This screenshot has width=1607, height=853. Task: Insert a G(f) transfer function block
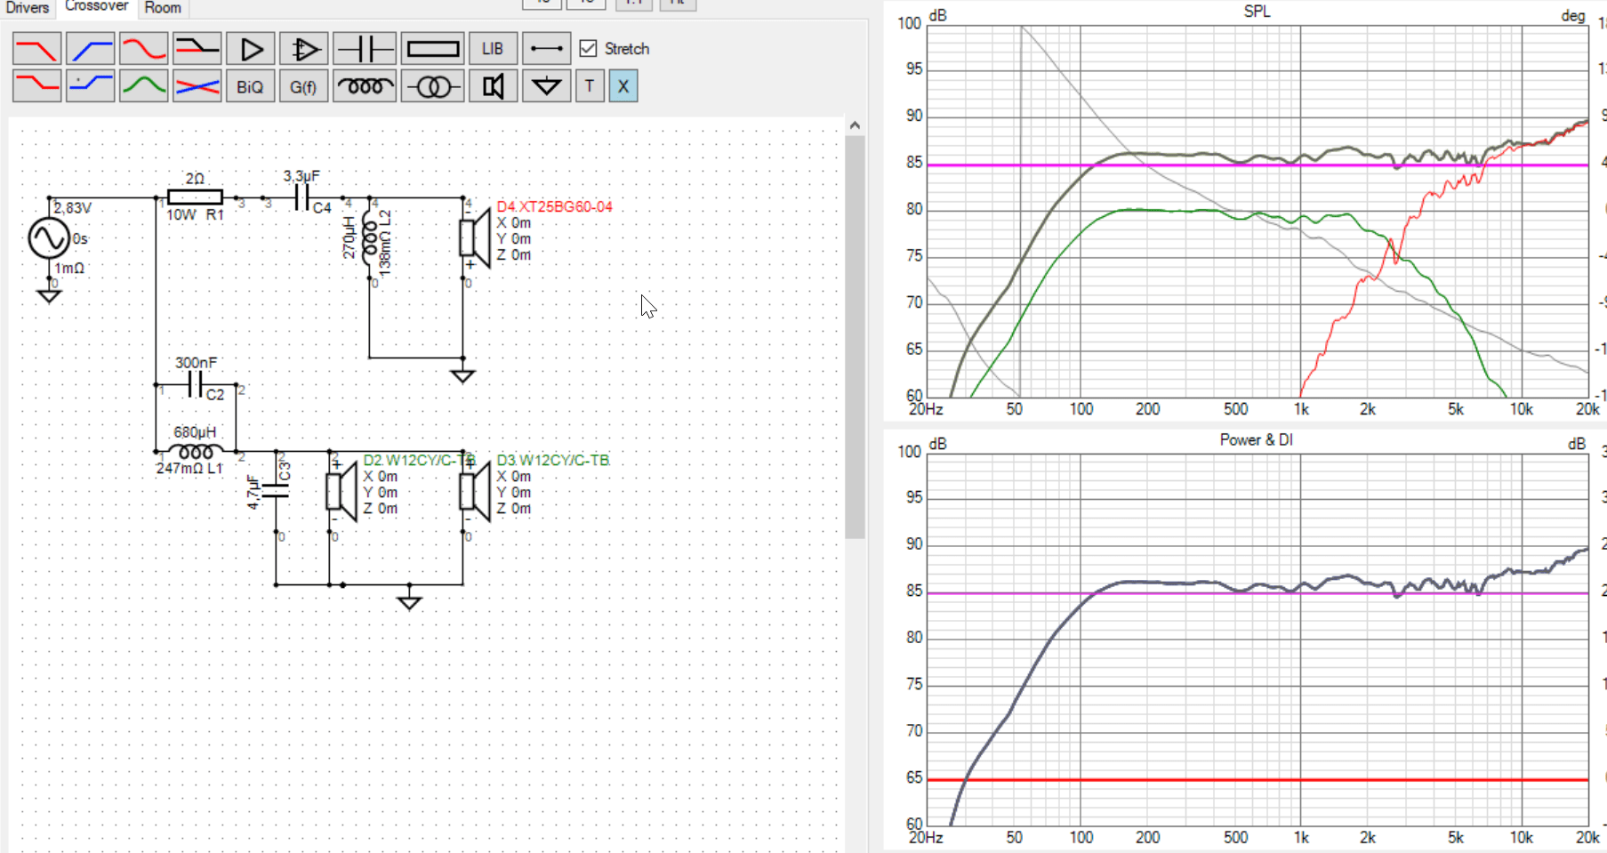click(303, 86)
